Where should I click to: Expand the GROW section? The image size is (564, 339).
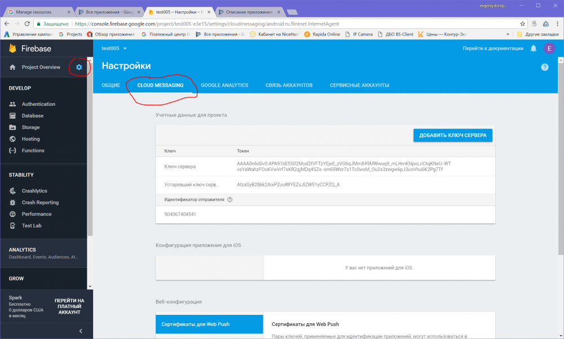click(43, 279)
